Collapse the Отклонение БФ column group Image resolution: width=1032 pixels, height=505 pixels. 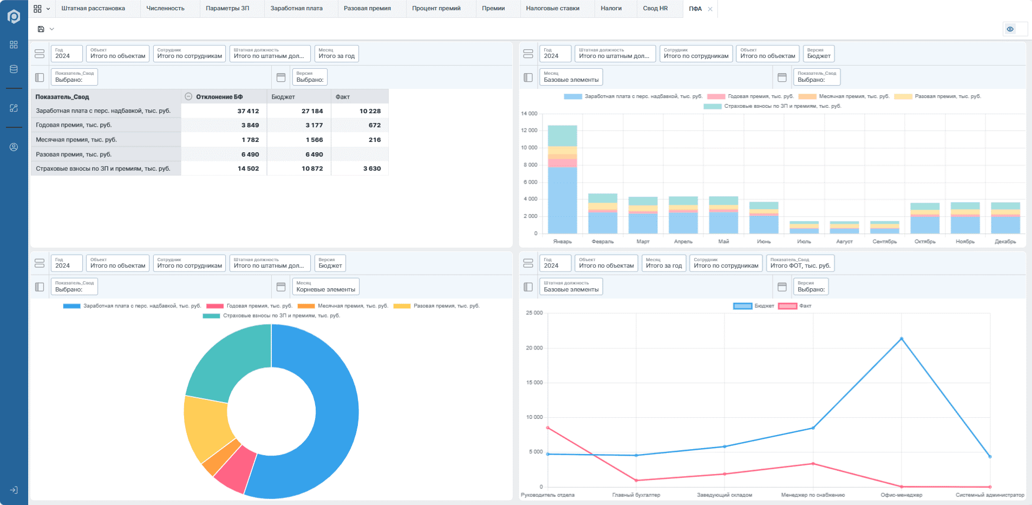(x=188, y=96)
